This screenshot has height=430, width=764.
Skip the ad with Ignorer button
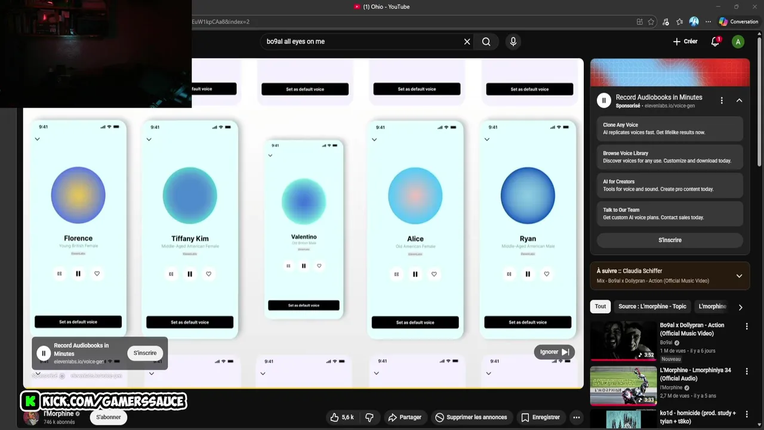(x=554, y=352)
